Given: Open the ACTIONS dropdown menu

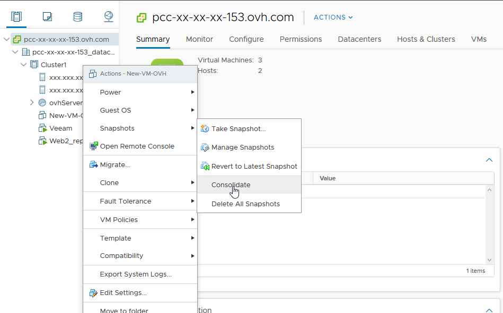Looking at the screenshot, I should coord(333,17).
